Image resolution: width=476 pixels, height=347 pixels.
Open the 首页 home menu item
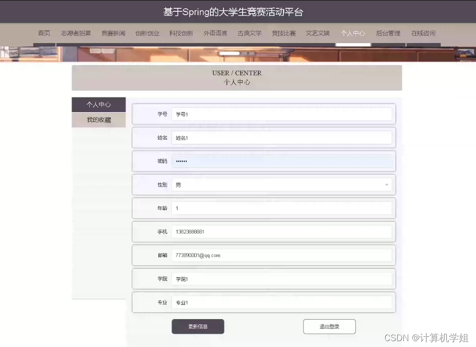44,33
